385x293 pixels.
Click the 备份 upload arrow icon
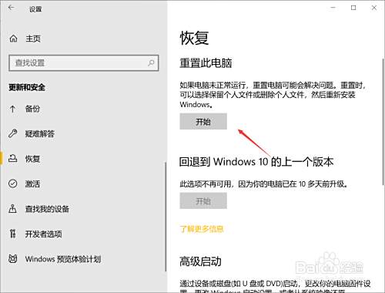(12, 109)
